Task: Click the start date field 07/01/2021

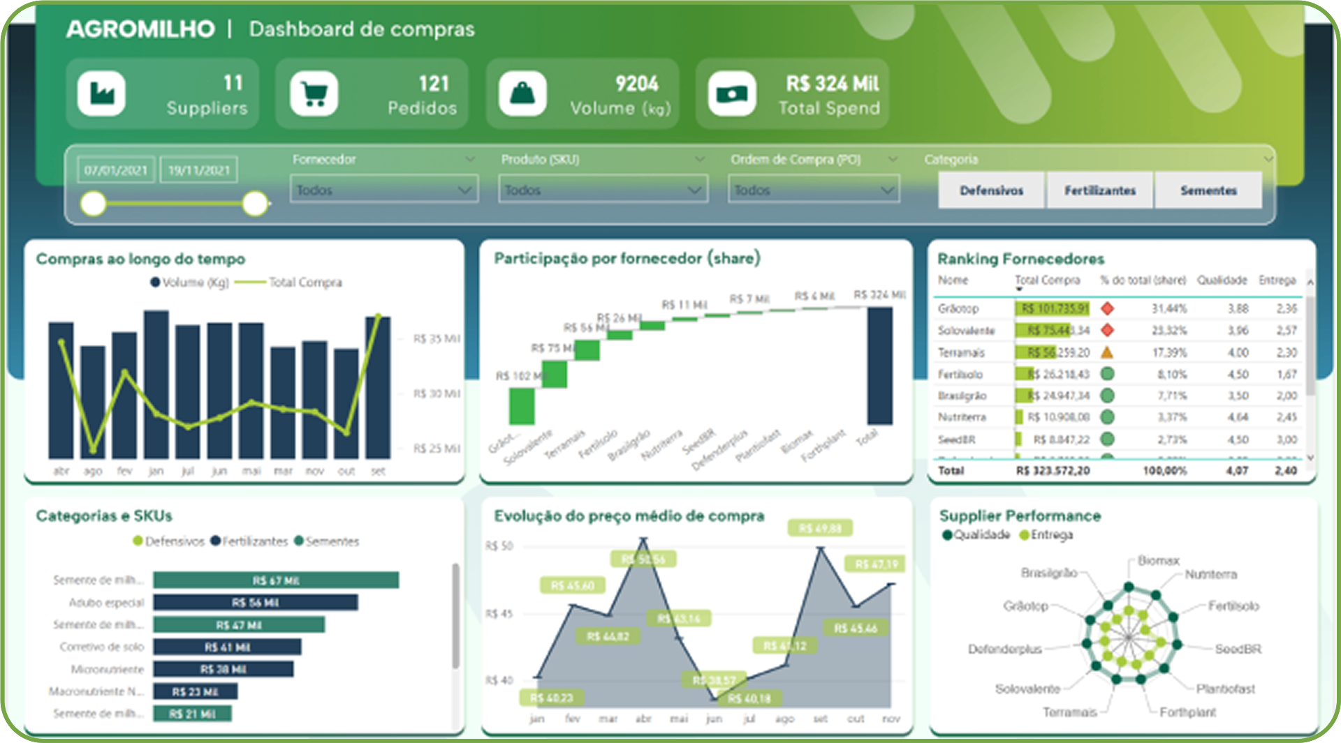Action: pyautogui.click(x=115, y=170)
